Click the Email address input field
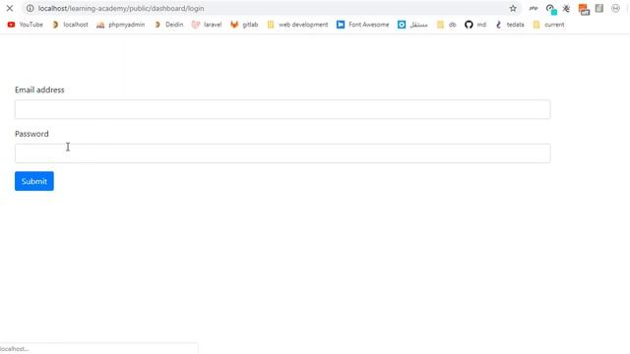 click(283, 109)
